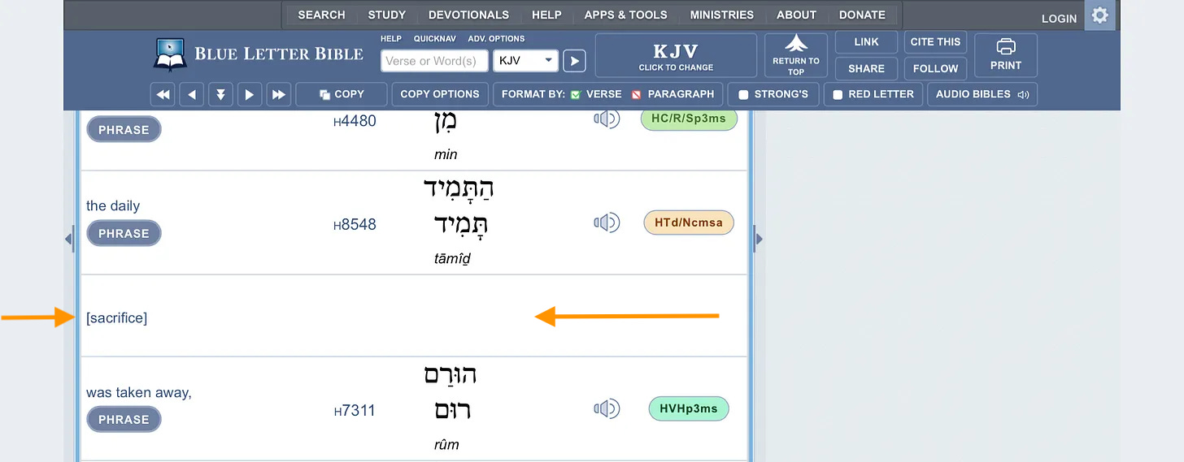Image resolution: width=1184 pixels, height=462 pixels.
Task: Open the Devotionals menu
Action: coord(468,15)
